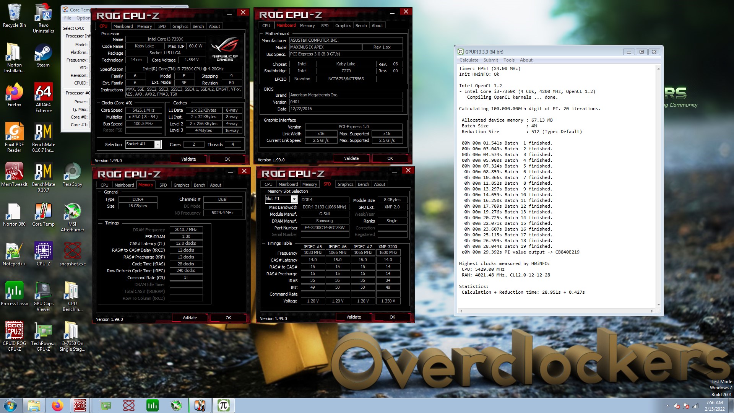Image resolution: width=734 pixels, height=413 pixels.
Task: Open File Explorer from taskbar
Action: coord(34,405)
